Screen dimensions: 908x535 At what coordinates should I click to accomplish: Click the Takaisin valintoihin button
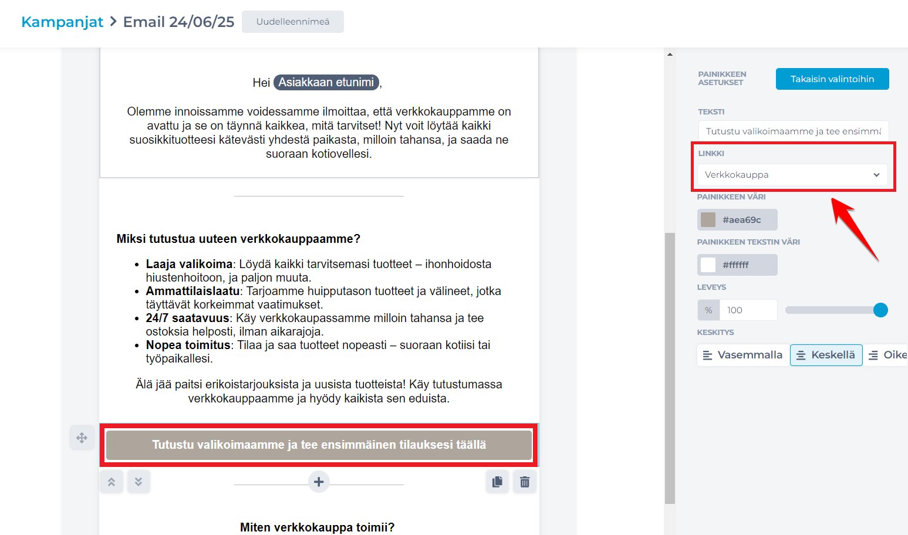click(832, 79)
